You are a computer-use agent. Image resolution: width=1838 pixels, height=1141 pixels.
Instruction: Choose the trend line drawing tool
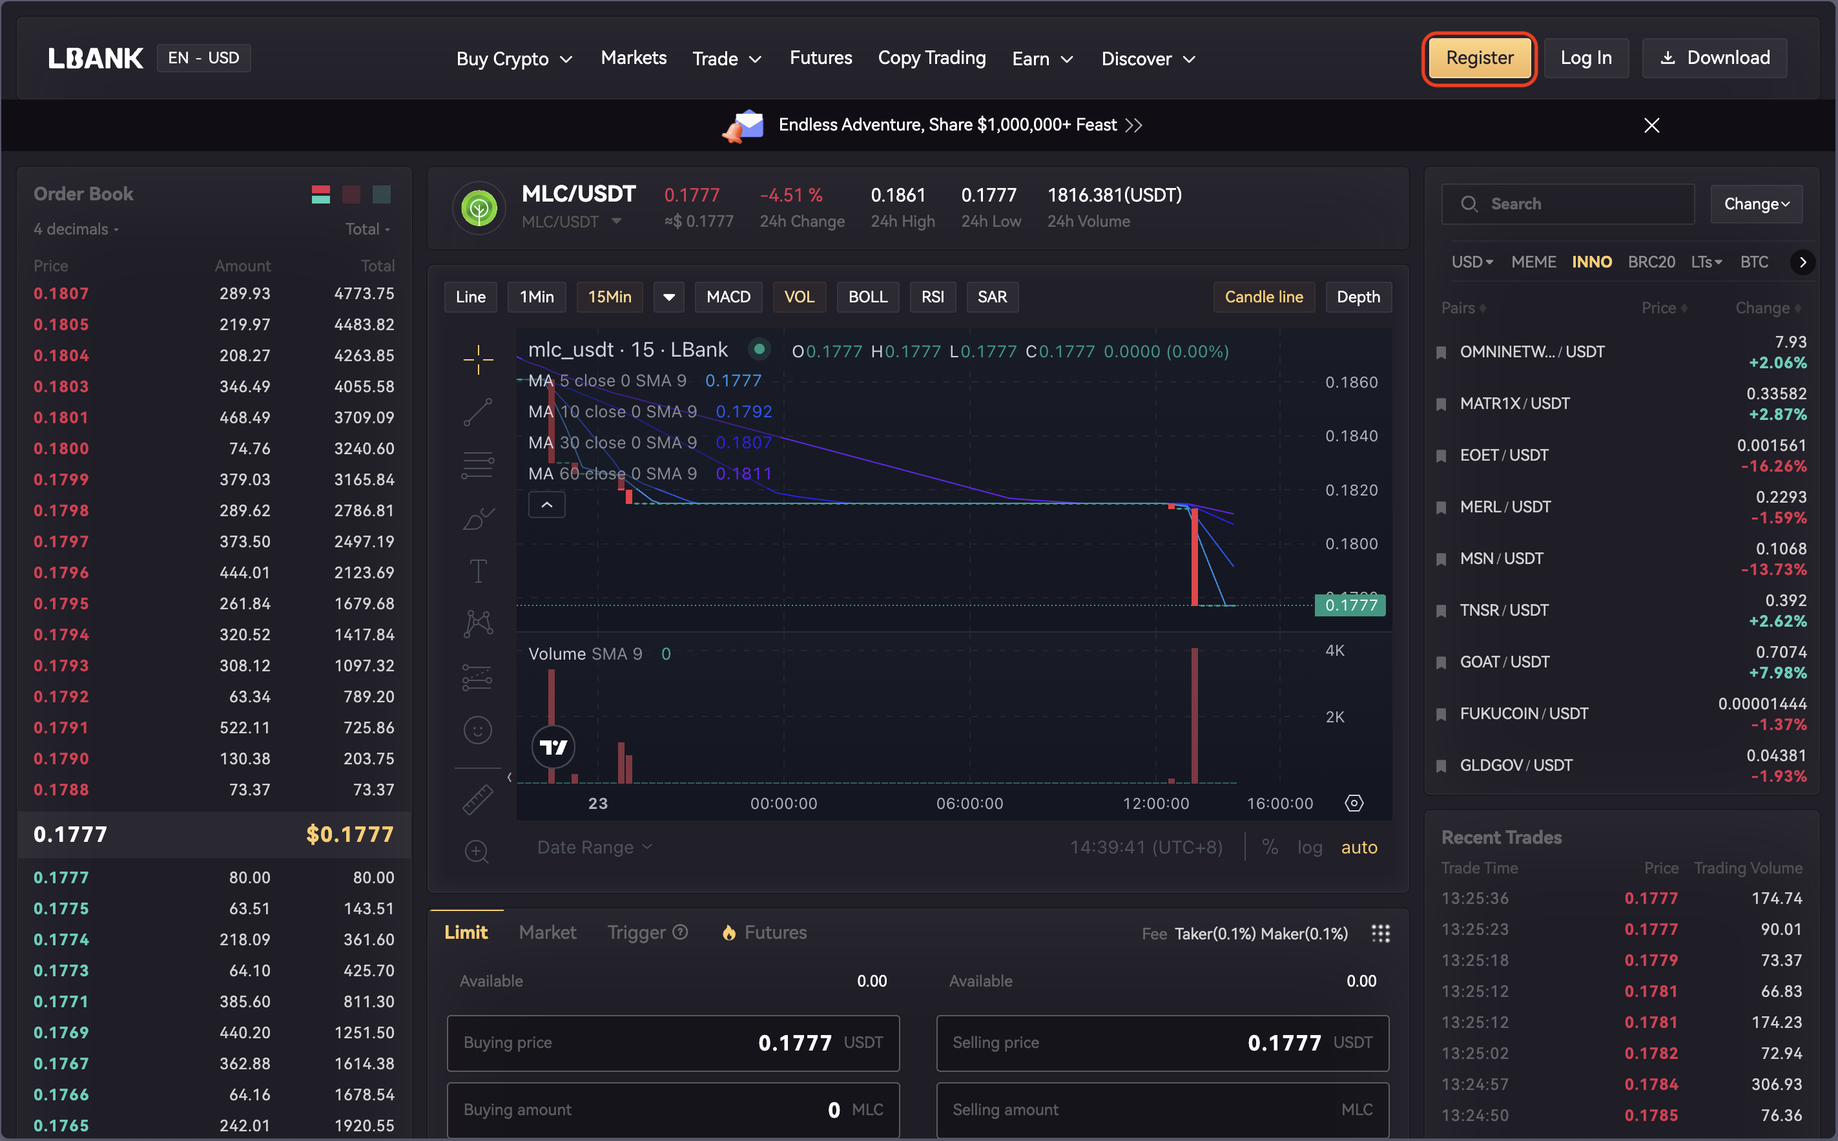tap(478, 412)
